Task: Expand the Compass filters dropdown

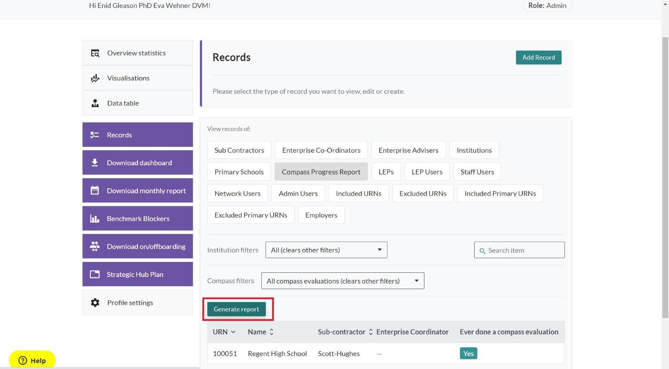Action: [x=342, y=281]
